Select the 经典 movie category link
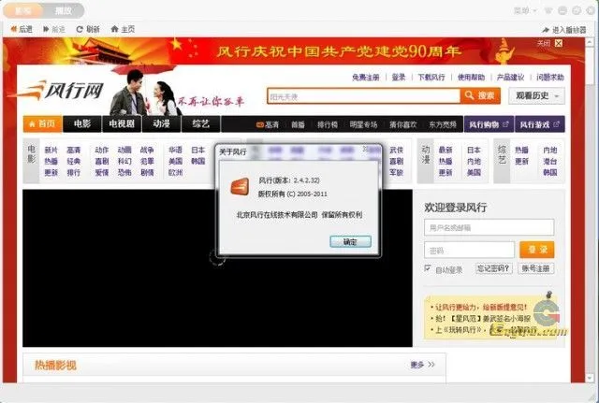The height and width of the screenshot is (403, 599). (x=74, y=162)
